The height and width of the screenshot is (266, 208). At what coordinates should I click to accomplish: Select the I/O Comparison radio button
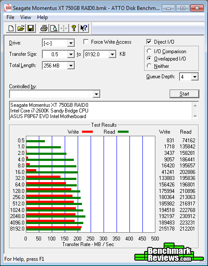click(x=149, y=51)
